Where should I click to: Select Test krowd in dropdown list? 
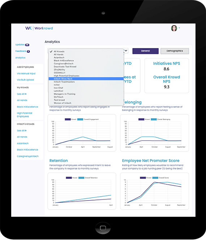(x=86, y=100)
